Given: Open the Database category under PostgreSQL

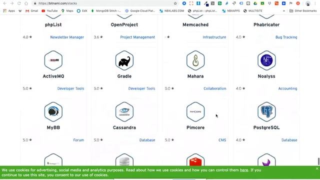Looking at the screenshot, I should click(x=289, y=140).
